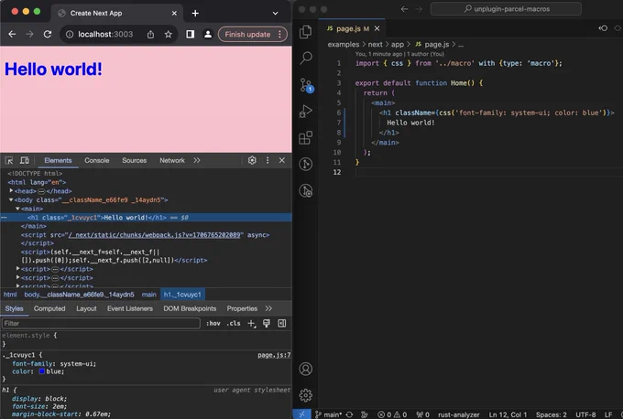Go back in the Chrome browser

[12, 34]
